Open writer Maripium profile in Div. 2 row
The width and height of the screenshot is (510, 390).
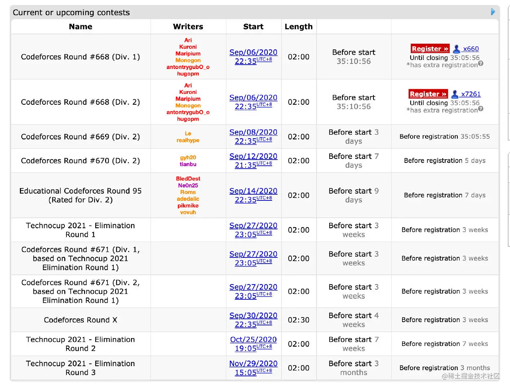click(x=188, y=99)
